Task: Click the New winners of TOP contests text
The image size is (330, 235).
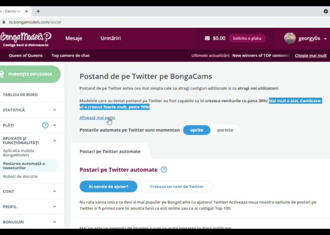Action: 261,55
